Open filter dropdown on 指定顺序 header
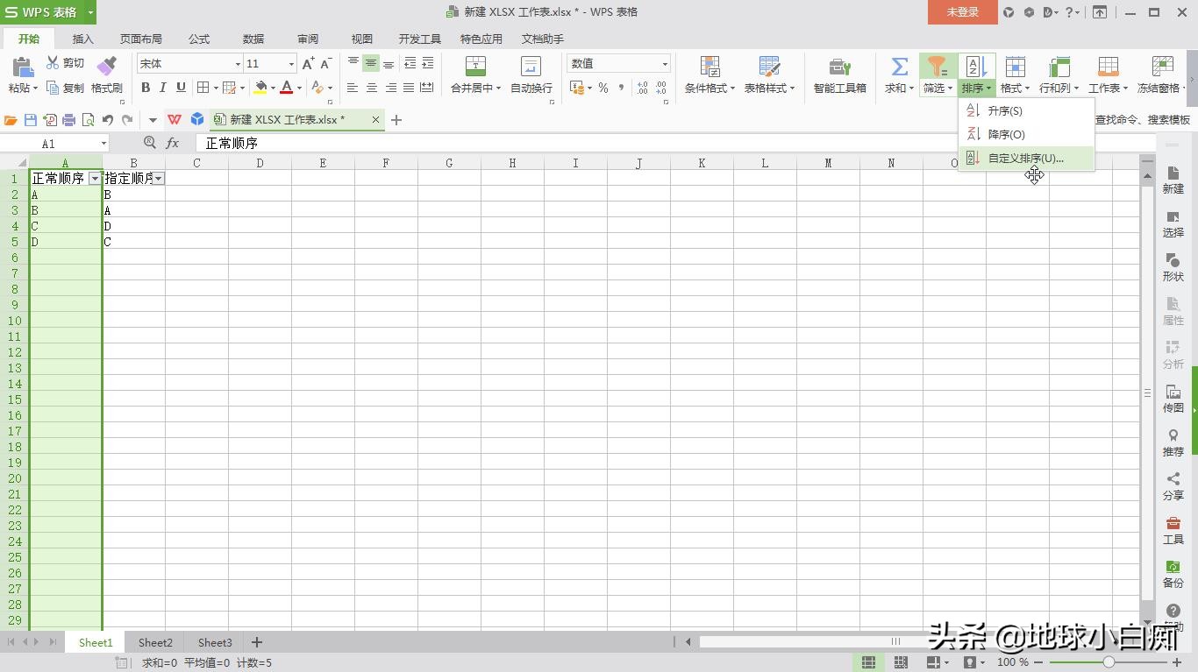This screenshot has height=672, width=1198. pos(159,178)
